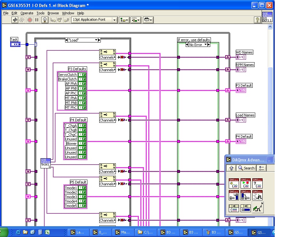Click the Step Into toolbar button
The height and width of the screenshot is (237, 283).
[x=53, y=20]
